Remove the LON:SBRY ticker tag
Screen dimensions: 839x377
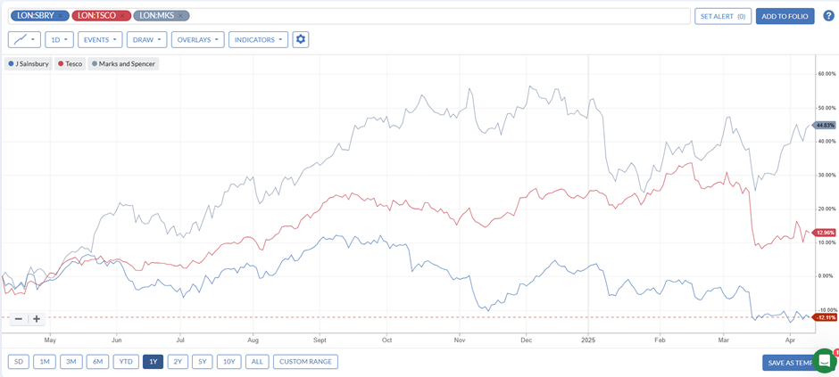tap(61, 16)
